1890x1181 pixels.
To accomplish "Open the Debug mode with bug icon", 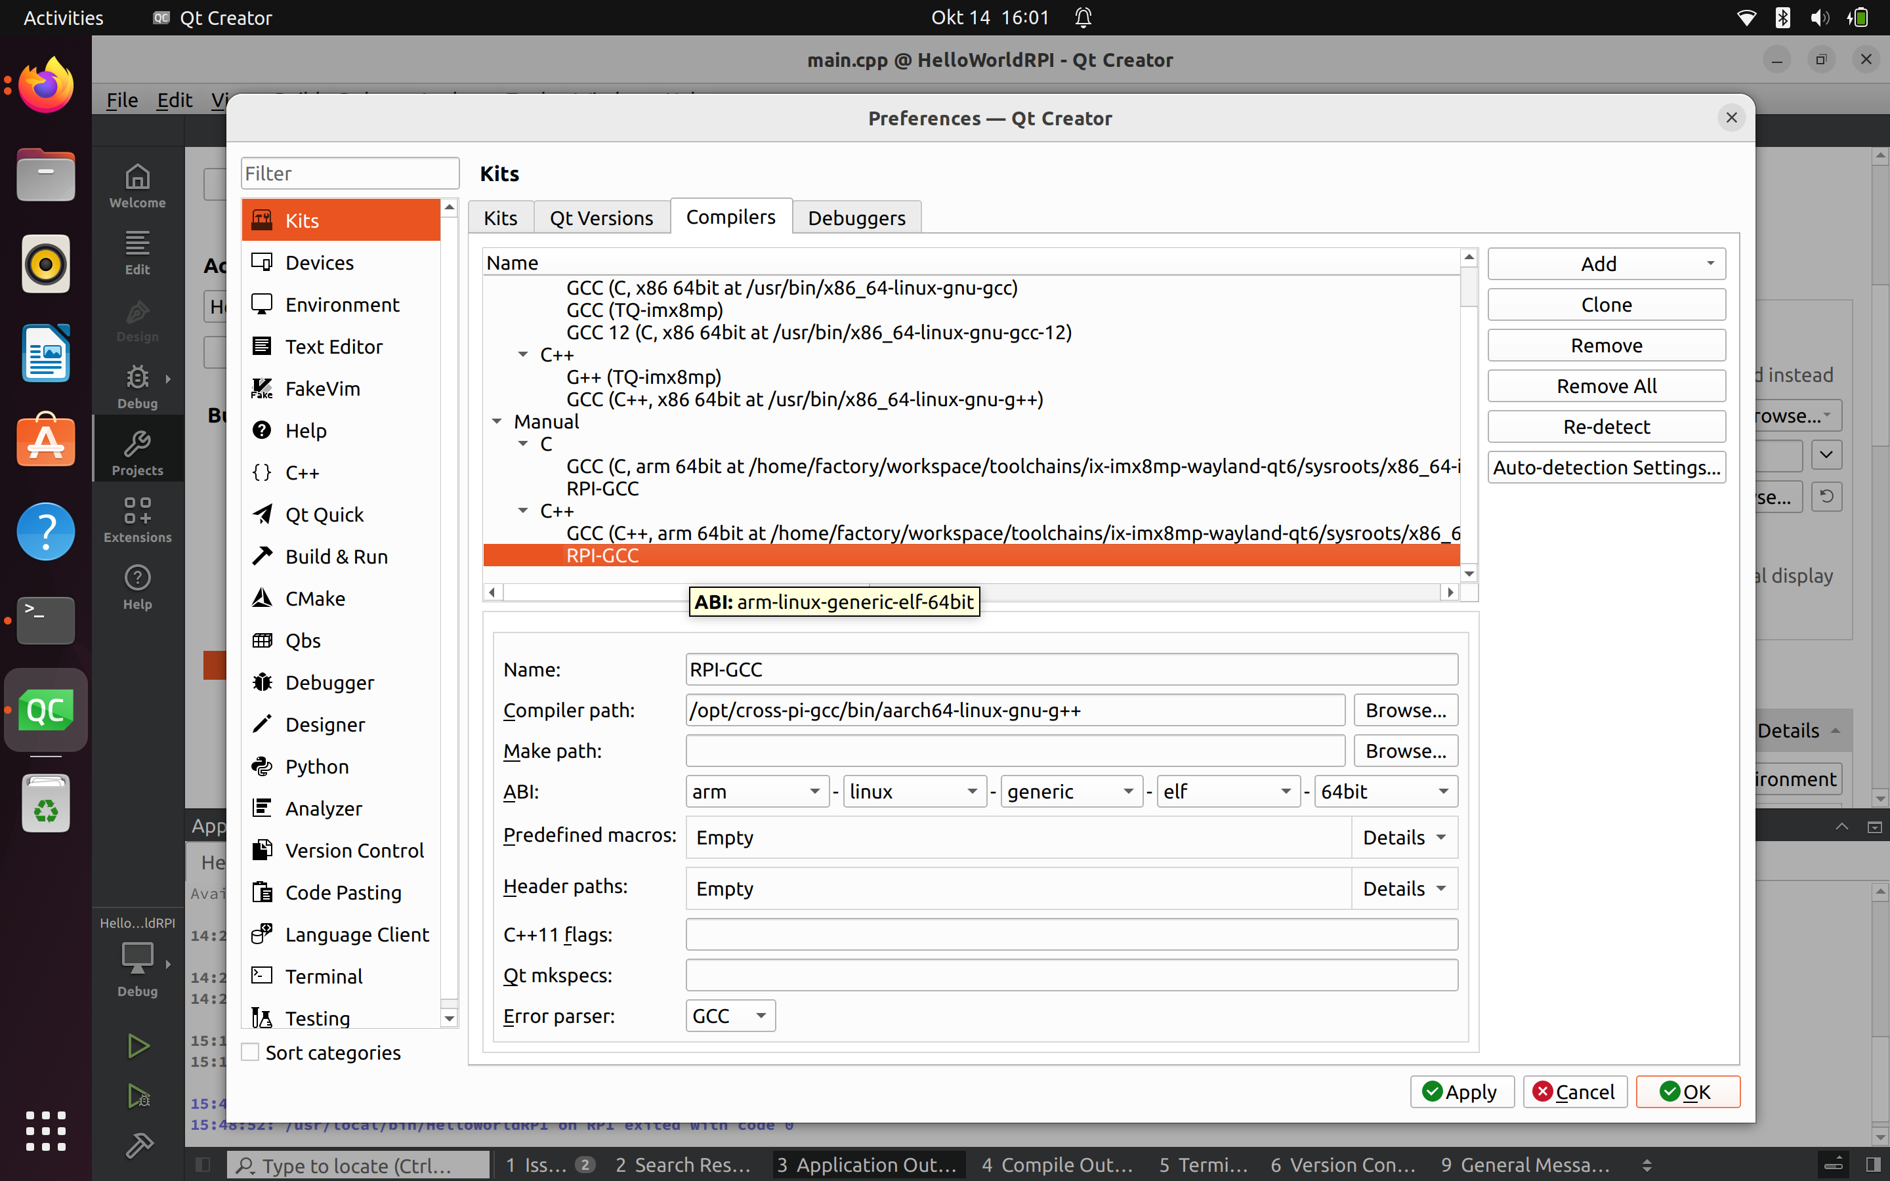I will [137, 386].
